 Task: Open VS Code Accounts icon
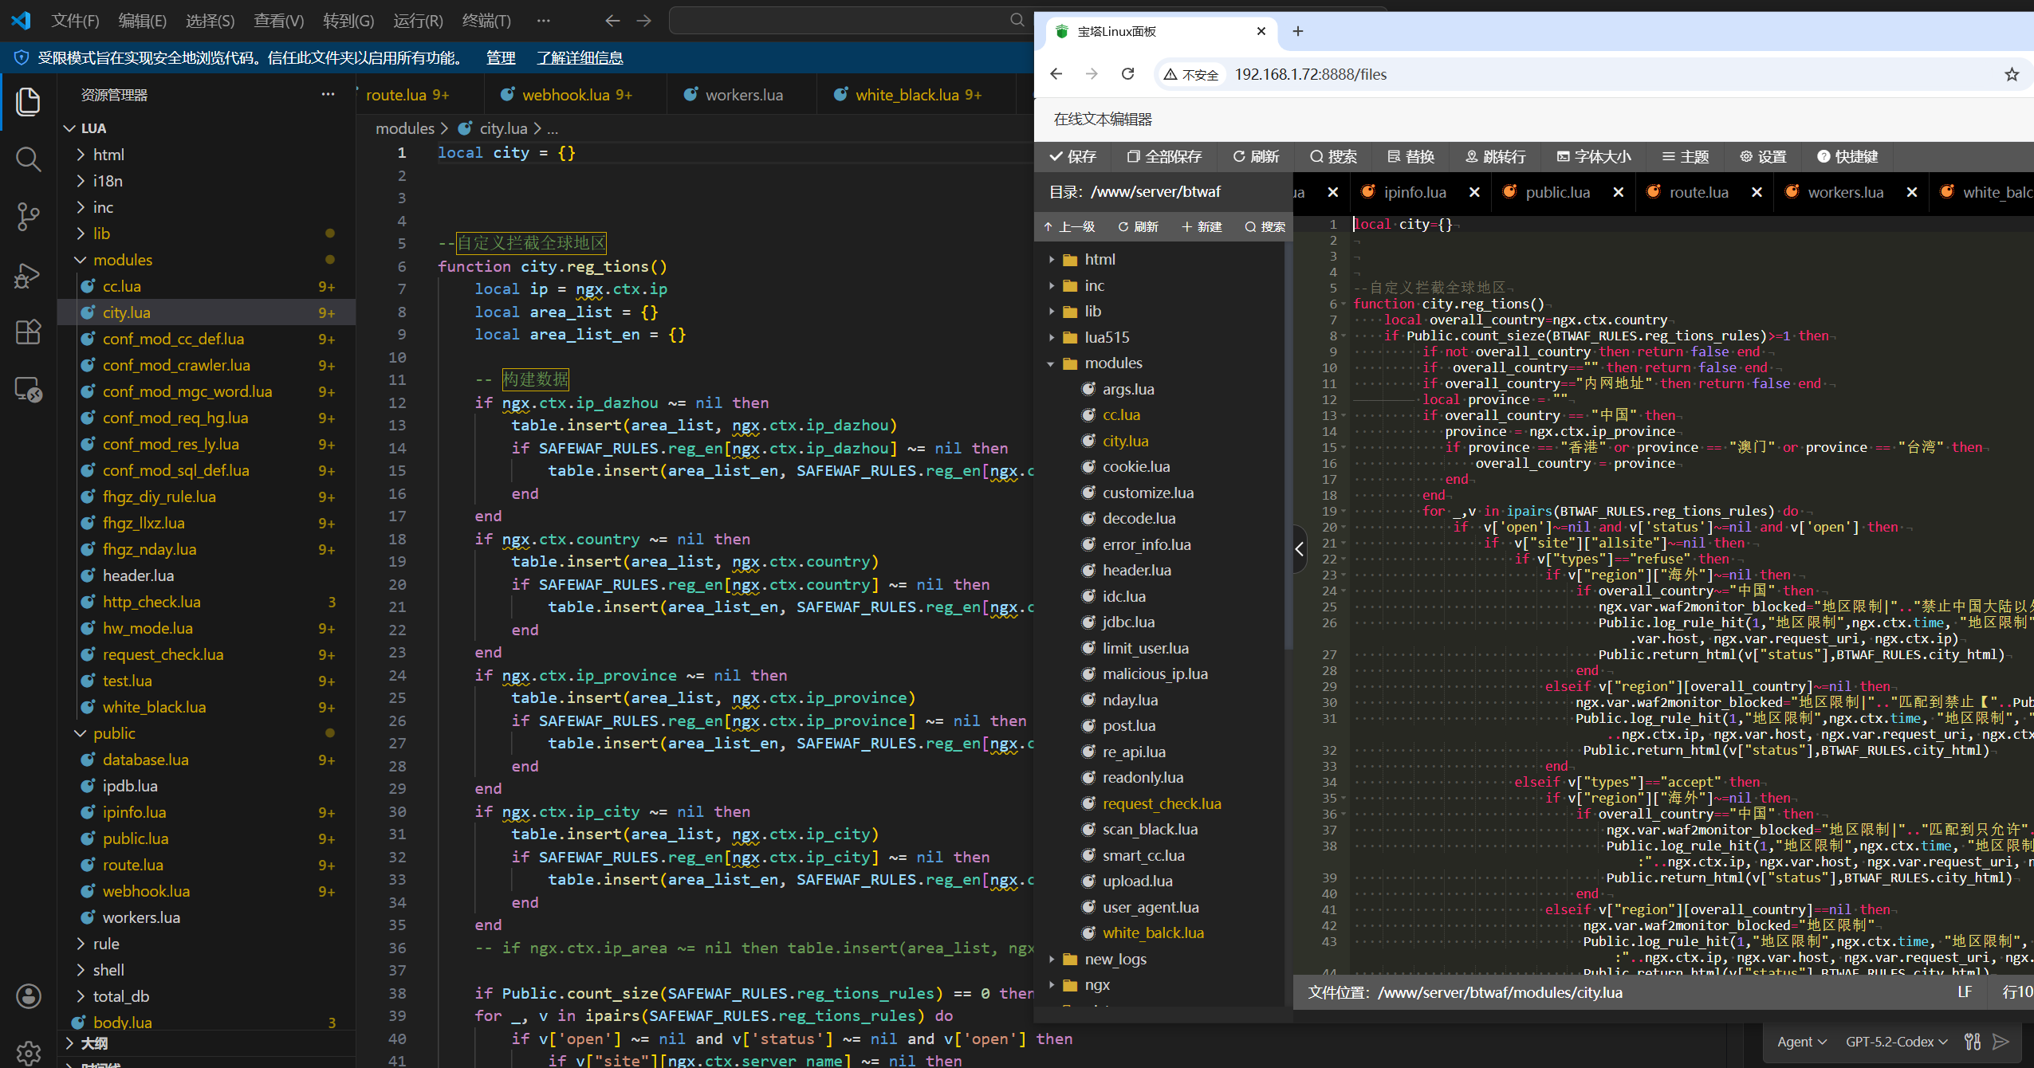pyautogui.click(x=28, y=996)
